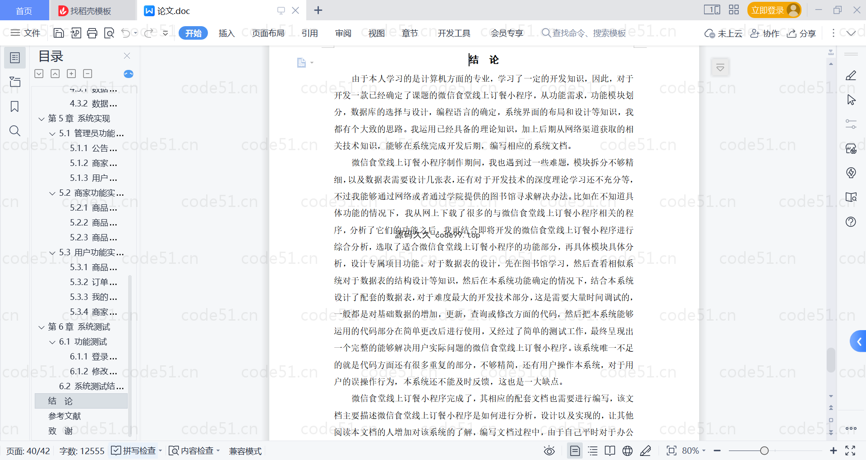Open the find/search sidebar icon
Screen dimensions: 866x460
click(15, 131)
